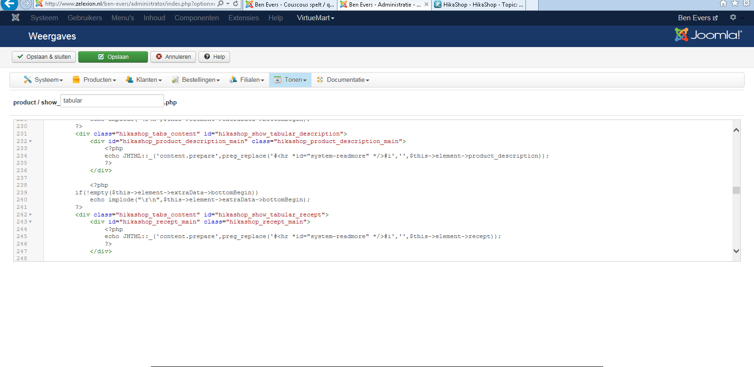
Task: Click the Joomla logo icon in admin bar
Action: 16,18
